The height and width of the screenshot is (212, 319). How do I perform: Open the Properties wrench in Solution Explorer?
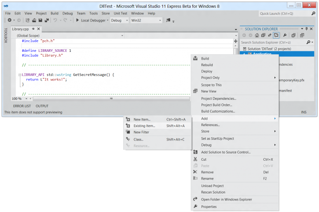pos(285,35)
